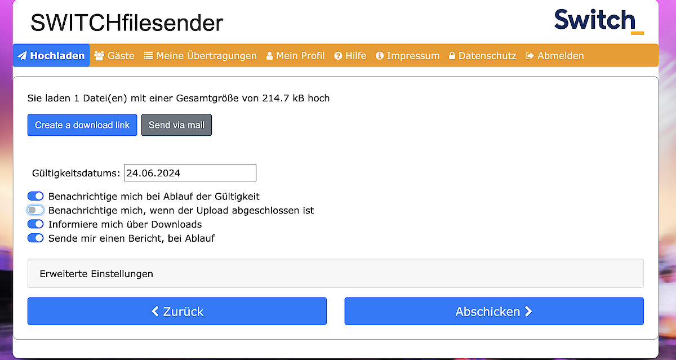Disable notification on validity expiry toggle
The image size is (676, 360).
(35, 196)
